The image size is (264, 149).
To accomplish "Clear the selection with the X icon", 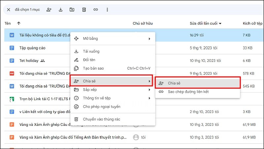I will [x=9, y=10].
